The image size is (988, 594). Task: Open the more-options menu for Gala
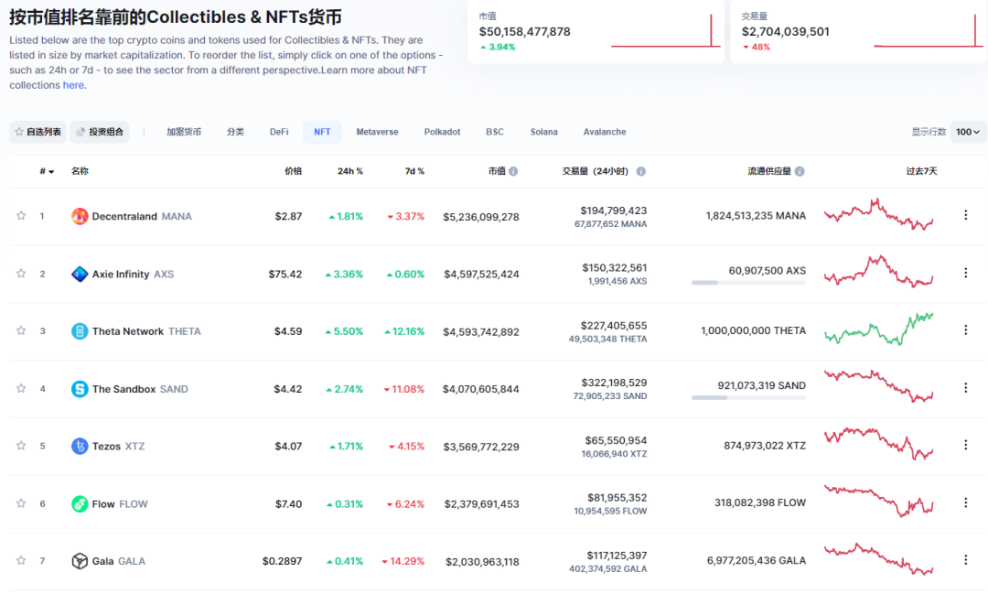[965, 560]
